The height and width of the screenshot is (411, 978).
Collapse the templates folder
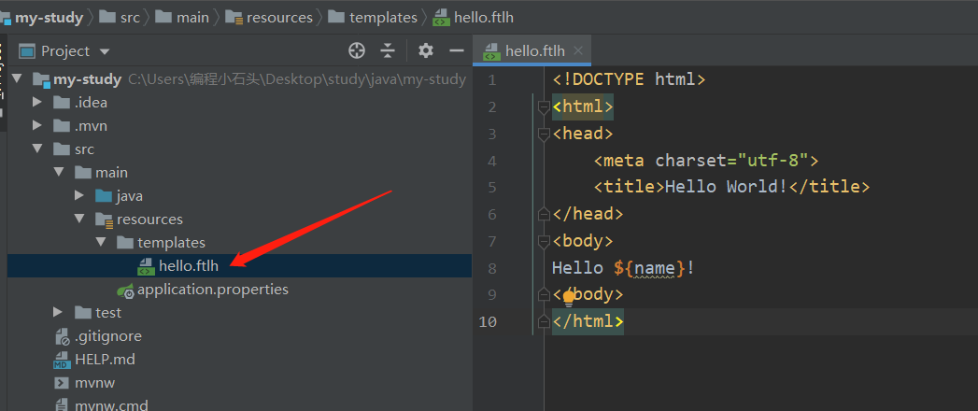(x=101, y=242)
